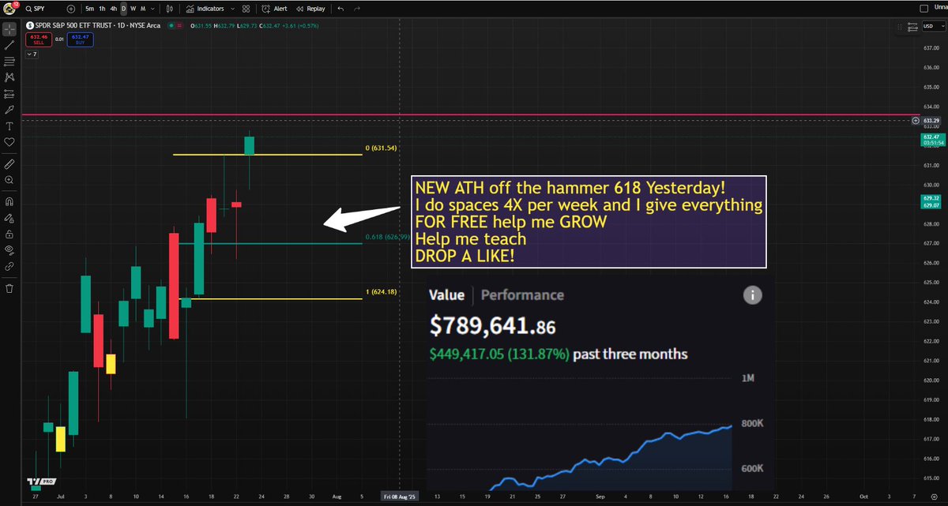The width and height of the screenshot is (948, 506).
Task: Select the Fib 0 (631.54) level label
Action: (x=381, y=148)
